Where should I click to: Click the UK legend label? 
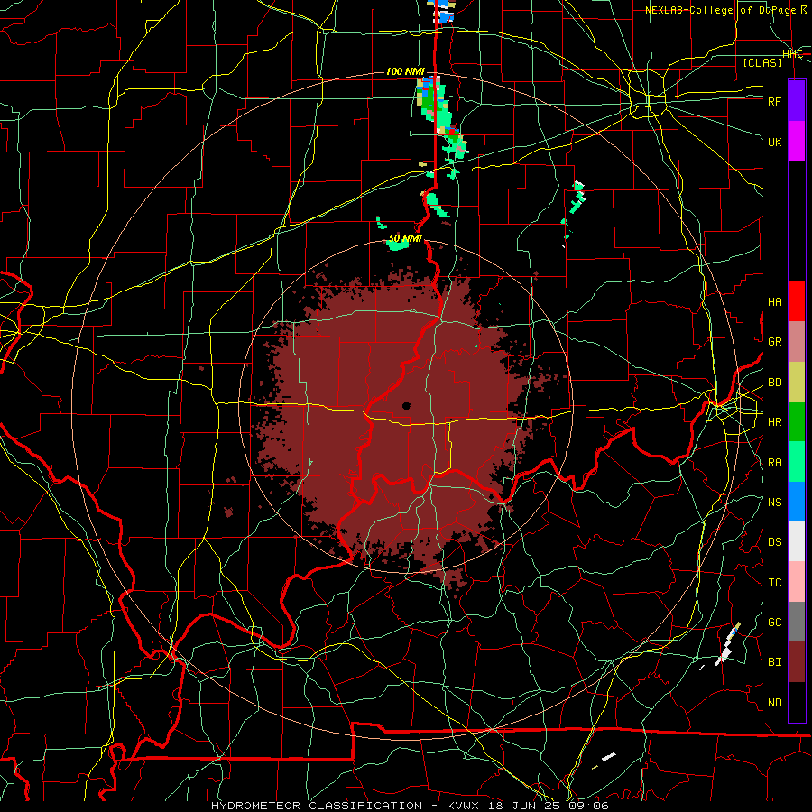(x=775, y=142)
